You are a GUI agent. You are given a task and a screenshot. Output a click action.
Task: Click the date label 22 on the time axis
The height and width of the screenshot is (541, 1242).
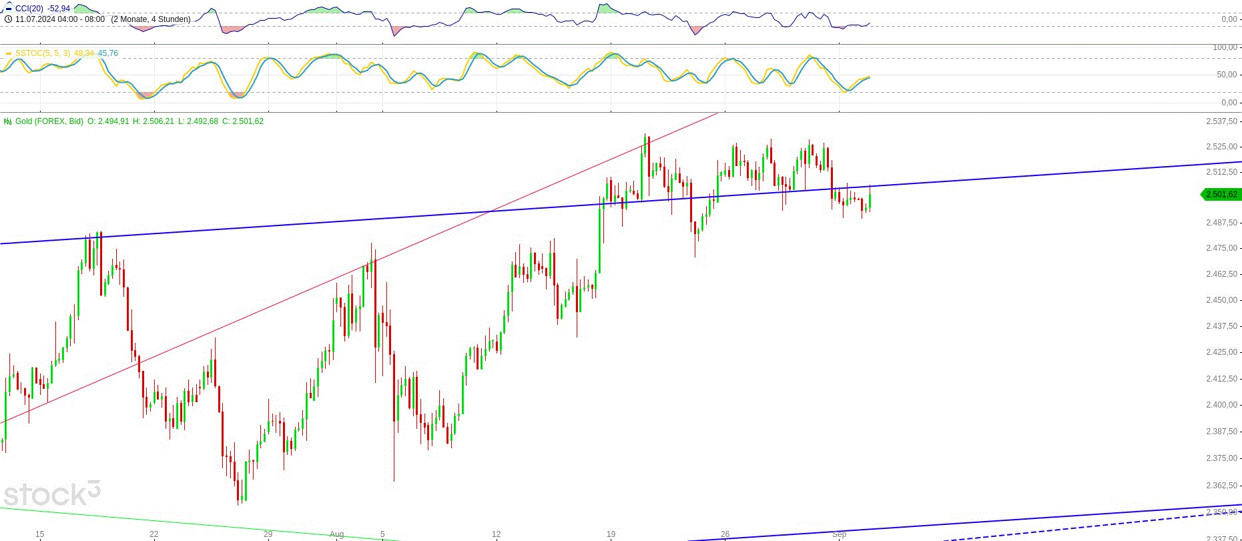tap(154, 534)
